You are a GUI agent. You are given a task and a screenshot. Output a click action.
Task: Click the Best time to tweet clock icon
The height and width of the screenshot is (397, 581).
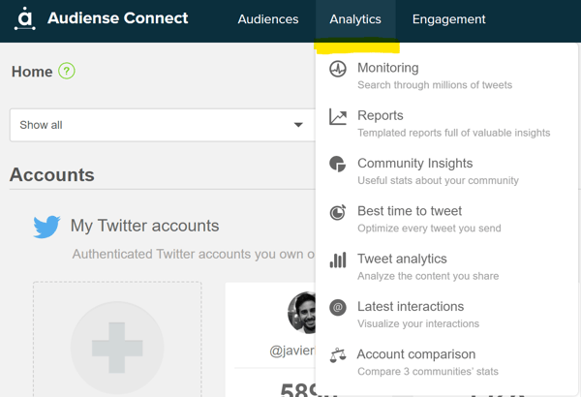pos(338,212)
